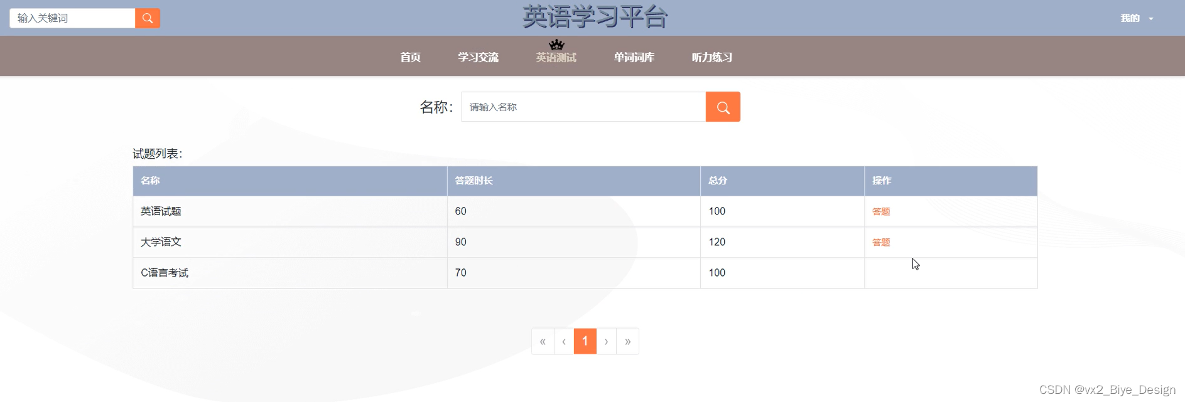The image size is (1185, 402).
Task: Select page 1 in pagination
Action: [x=585, y=341]
